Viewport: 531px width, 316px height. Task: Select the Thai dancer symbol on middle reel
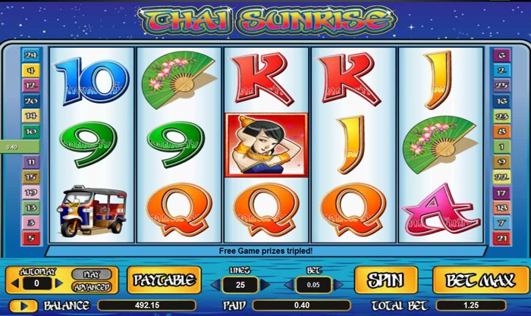tap(266, 145)
